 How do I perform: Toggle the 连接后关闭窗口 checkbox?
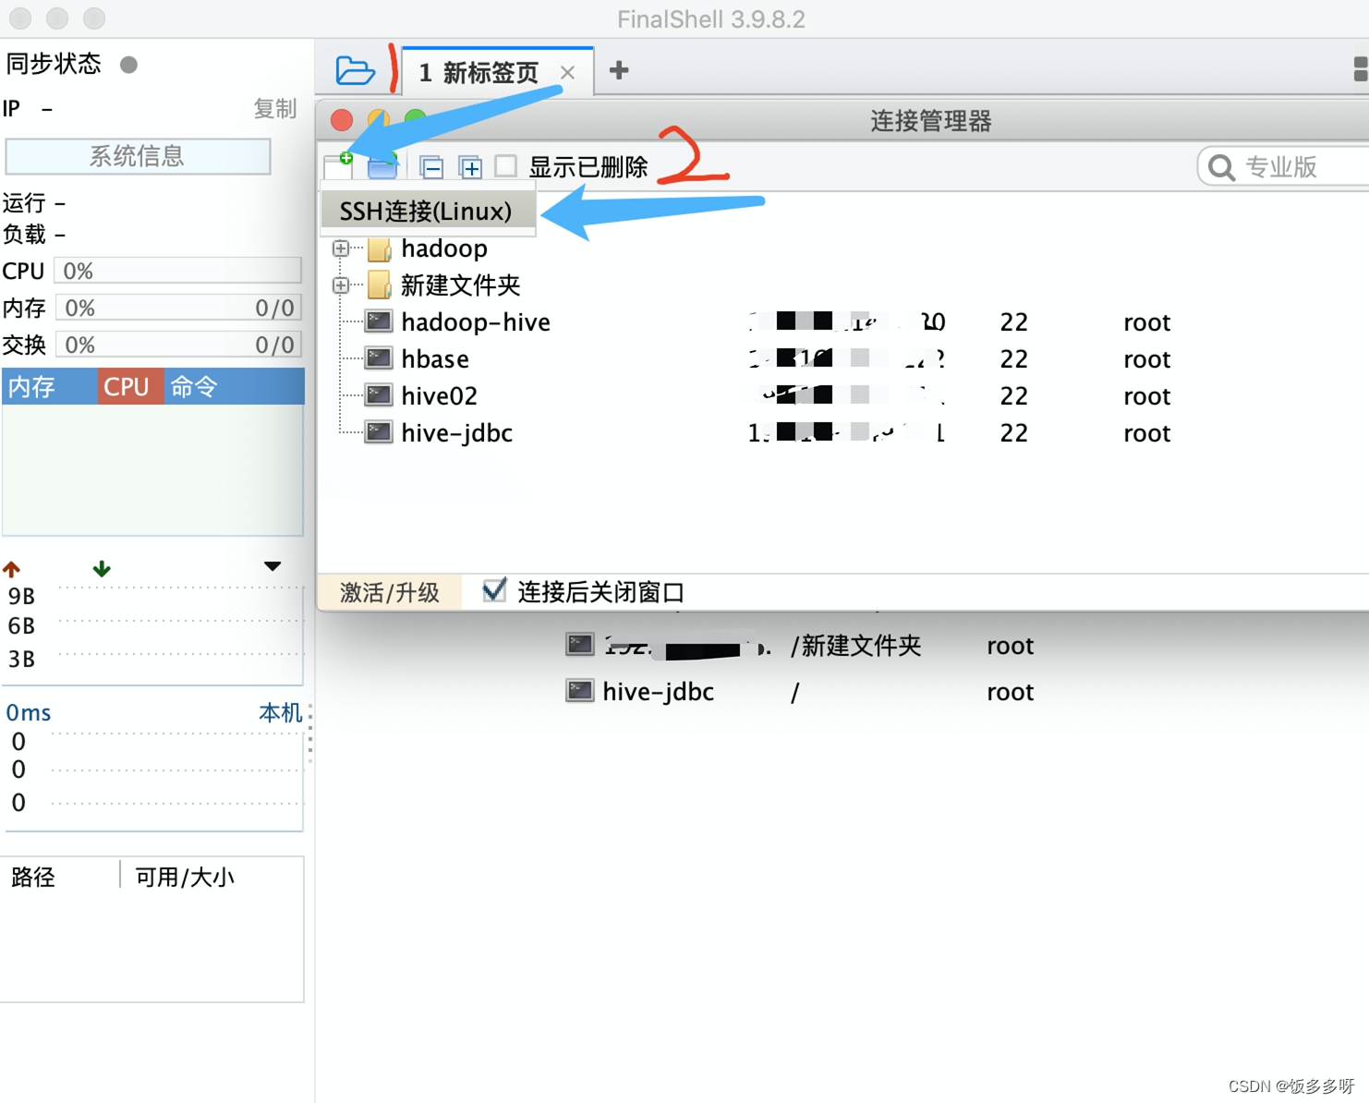tap(494, 590)
